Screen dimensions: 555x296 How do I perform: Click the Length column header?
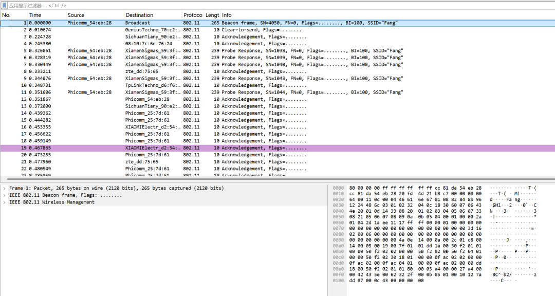click(212, 15)
